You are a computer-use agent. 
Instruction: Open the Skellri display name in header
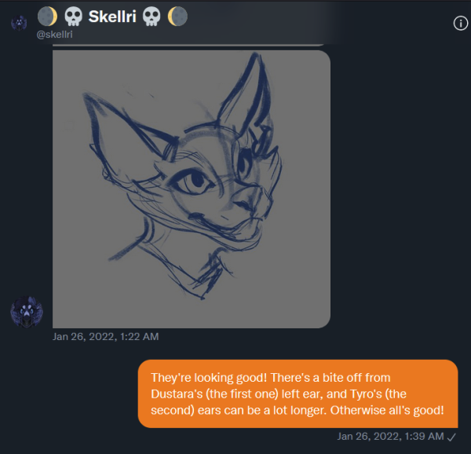click(112, 16)
